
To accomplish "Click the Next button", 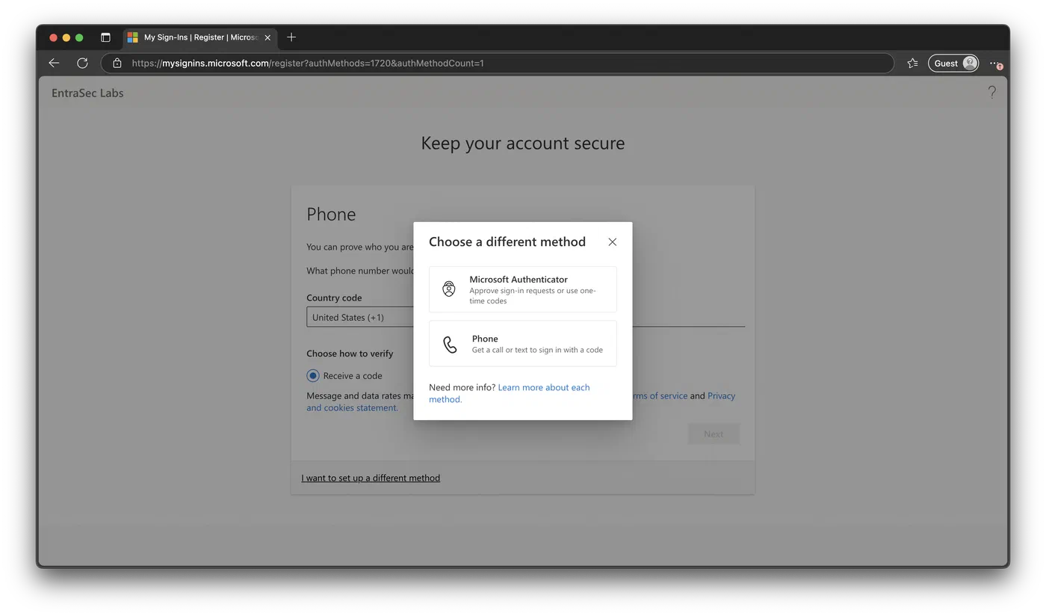I will tap(714, 434).
